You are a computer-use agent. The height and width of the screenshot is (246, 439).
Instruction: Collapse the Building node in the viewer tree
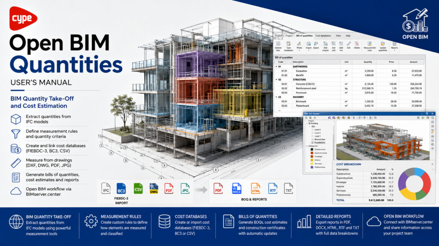[307, 123]
